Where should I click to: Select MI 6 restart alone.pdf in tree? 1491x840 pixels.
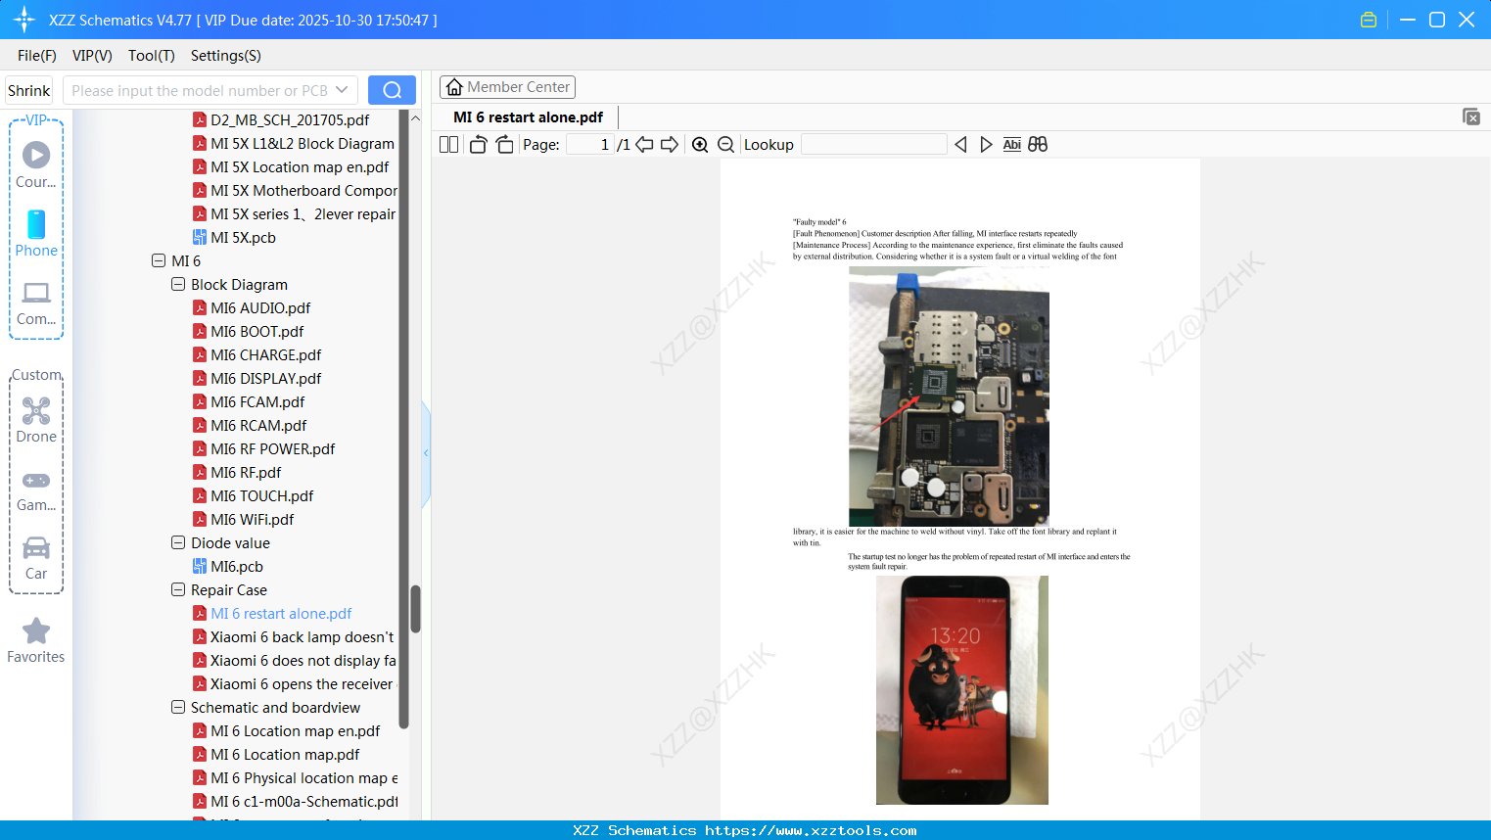tap(281, 613)
